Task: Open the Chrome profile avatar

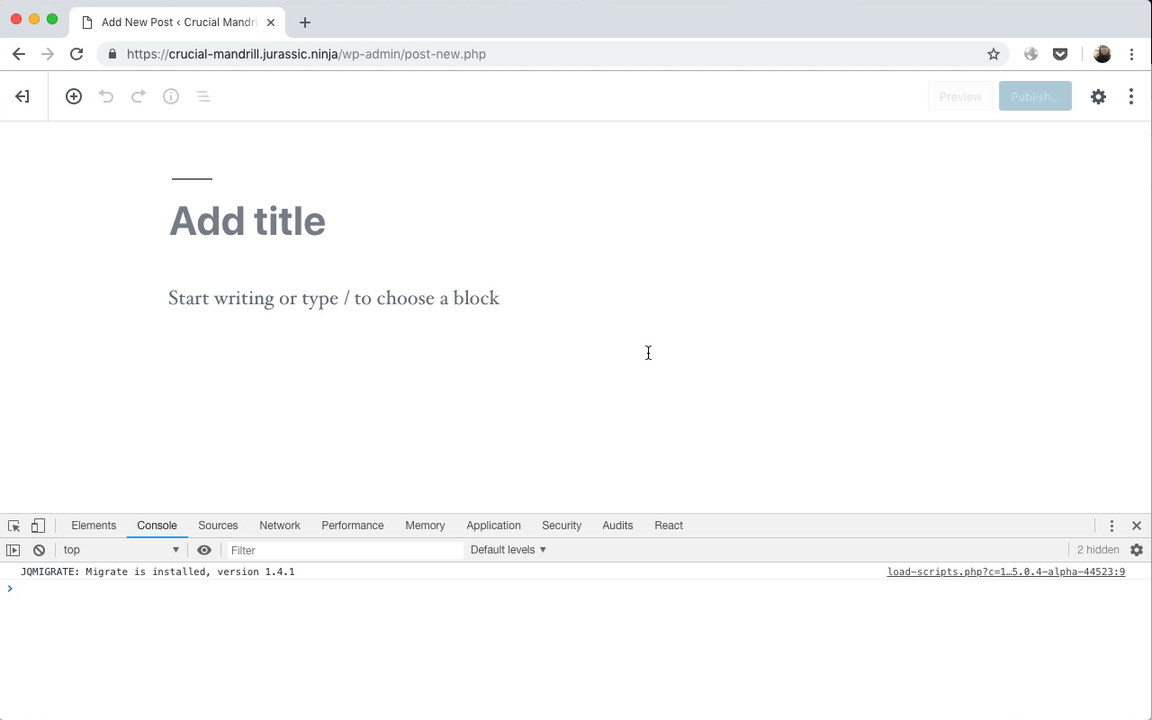Action: (1102, 54)
